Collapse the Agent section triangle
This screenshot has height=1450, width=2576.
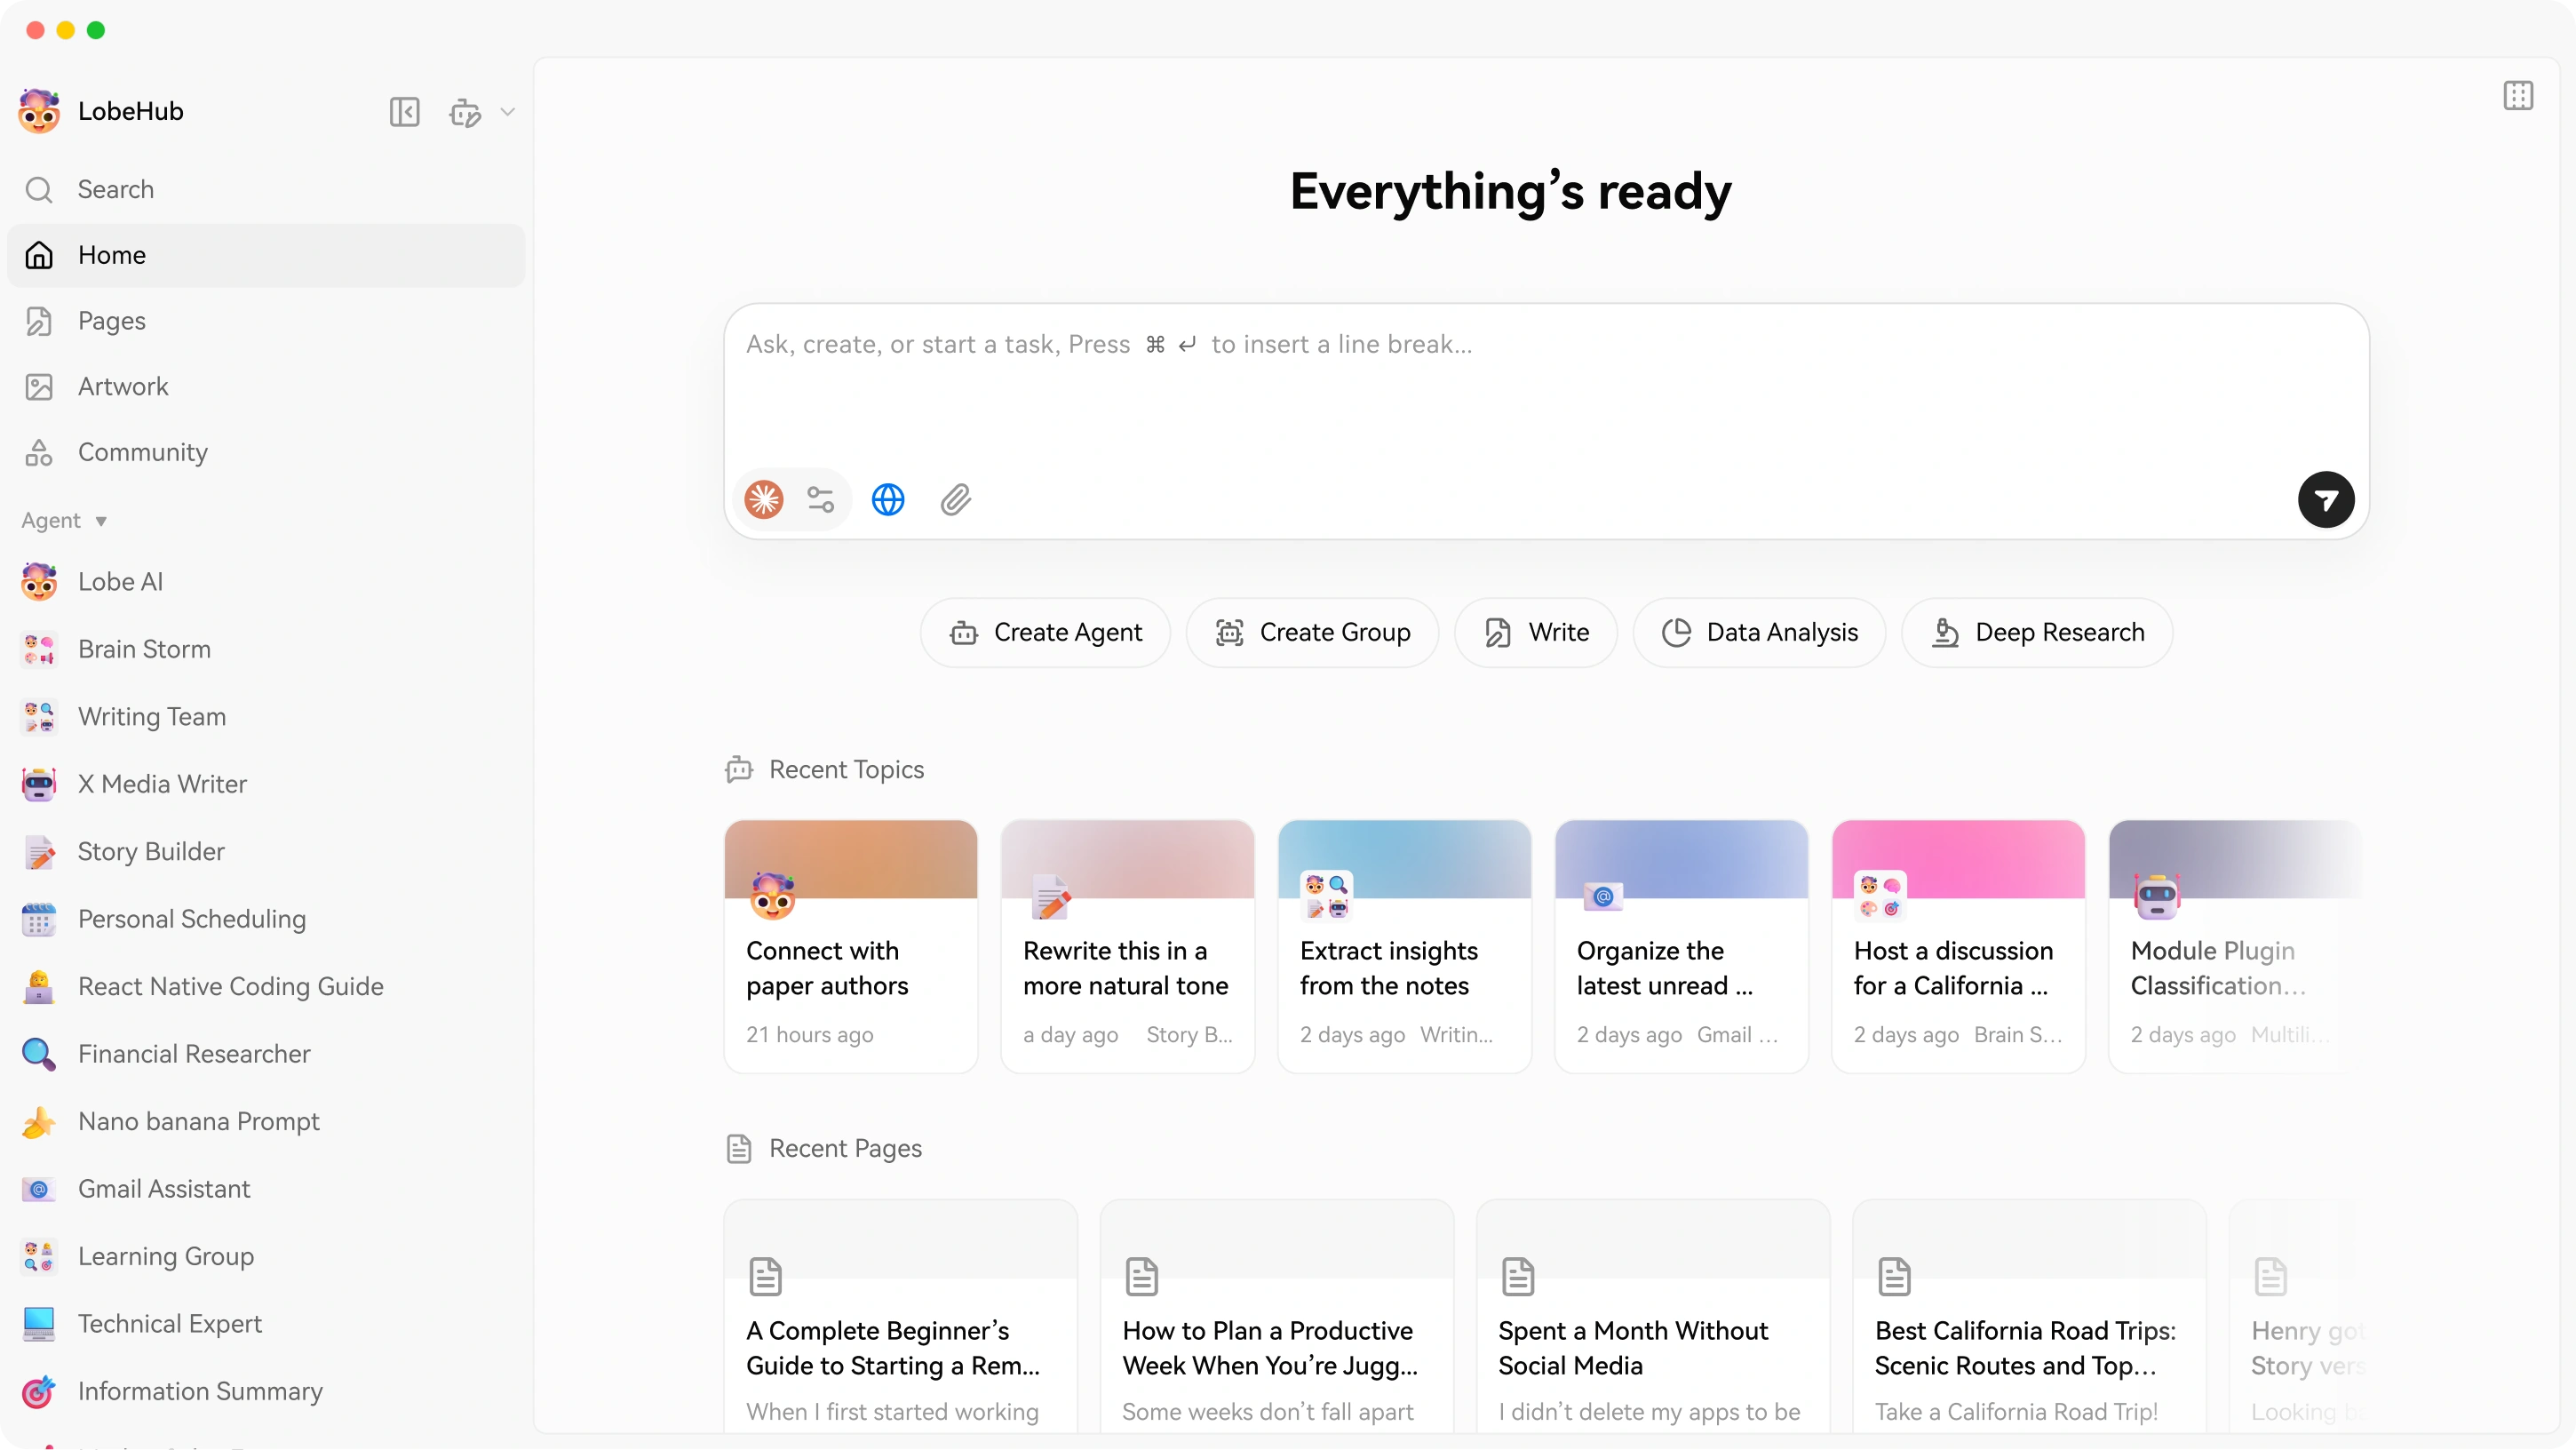100,521
